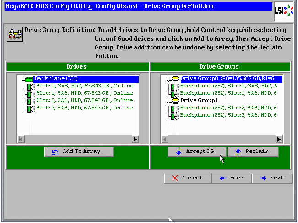Click the Slot 3 drive icon in Drives

(30, 108)
